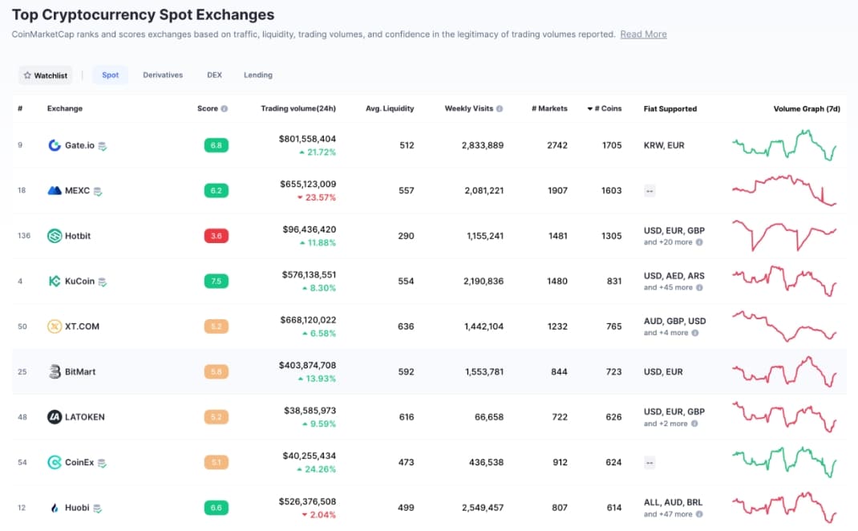Open the BitMart exchange name link

pyautogui.click(x=80, y=371)
